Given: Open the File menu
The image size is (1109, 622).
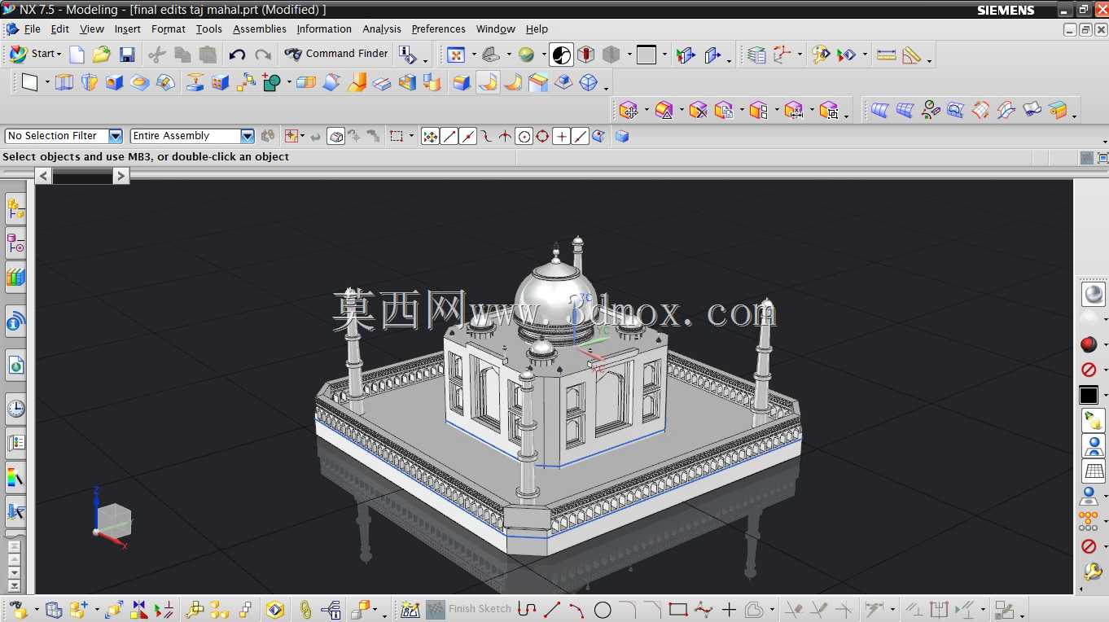Looking at the screenshot, I should tap(33, 29).
